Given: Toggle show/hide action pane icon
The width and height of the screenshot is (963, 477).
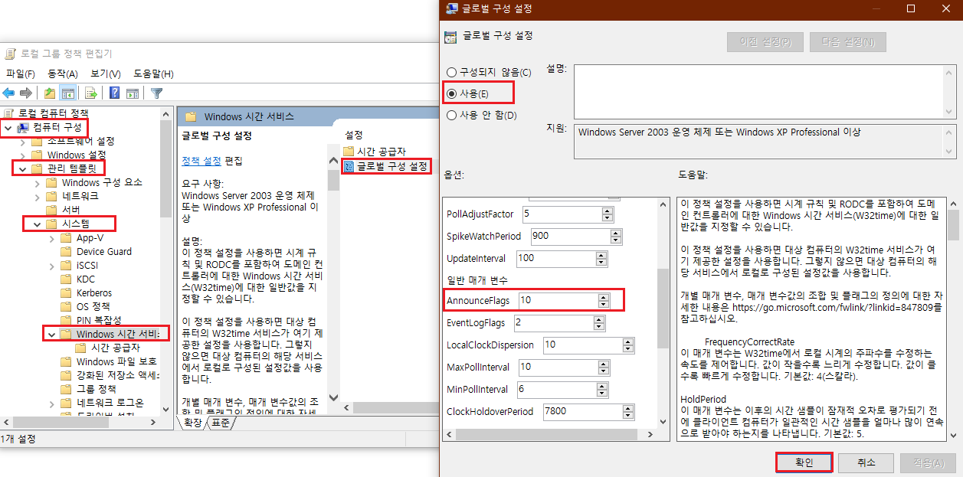Looking at the screenshot, I should pyautogui.click(x=132, y=93).
